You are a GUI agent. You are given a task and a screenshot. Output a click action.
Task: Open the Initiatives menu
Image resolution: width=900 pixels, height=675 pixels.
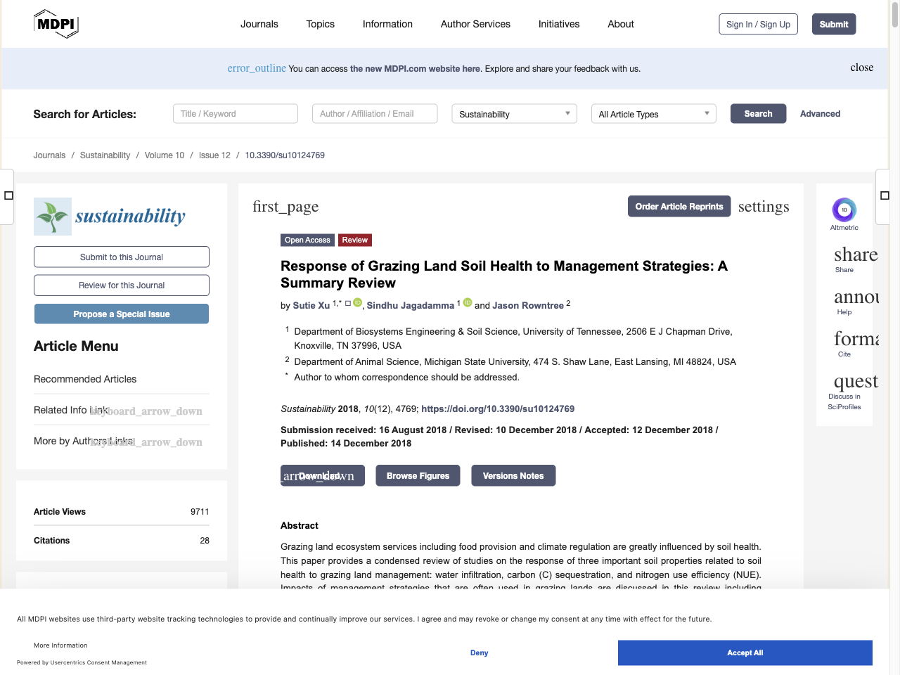click(x=558, y=24)
